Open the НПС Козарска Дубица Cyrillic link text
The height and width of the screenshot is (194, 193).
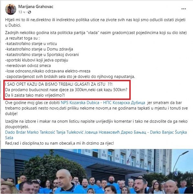pos(124,103)
